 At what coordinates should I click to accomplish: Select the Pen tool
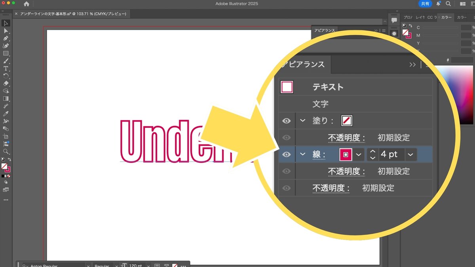[x=6, y=38]
